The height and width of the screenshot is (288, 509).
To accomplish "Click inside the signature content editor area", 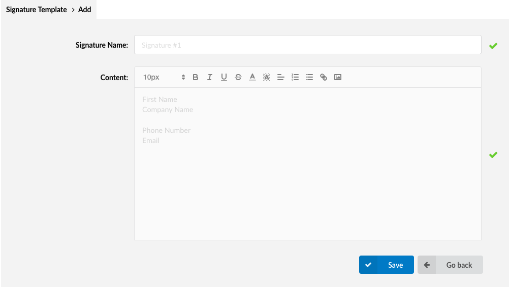I will (308, 164).
